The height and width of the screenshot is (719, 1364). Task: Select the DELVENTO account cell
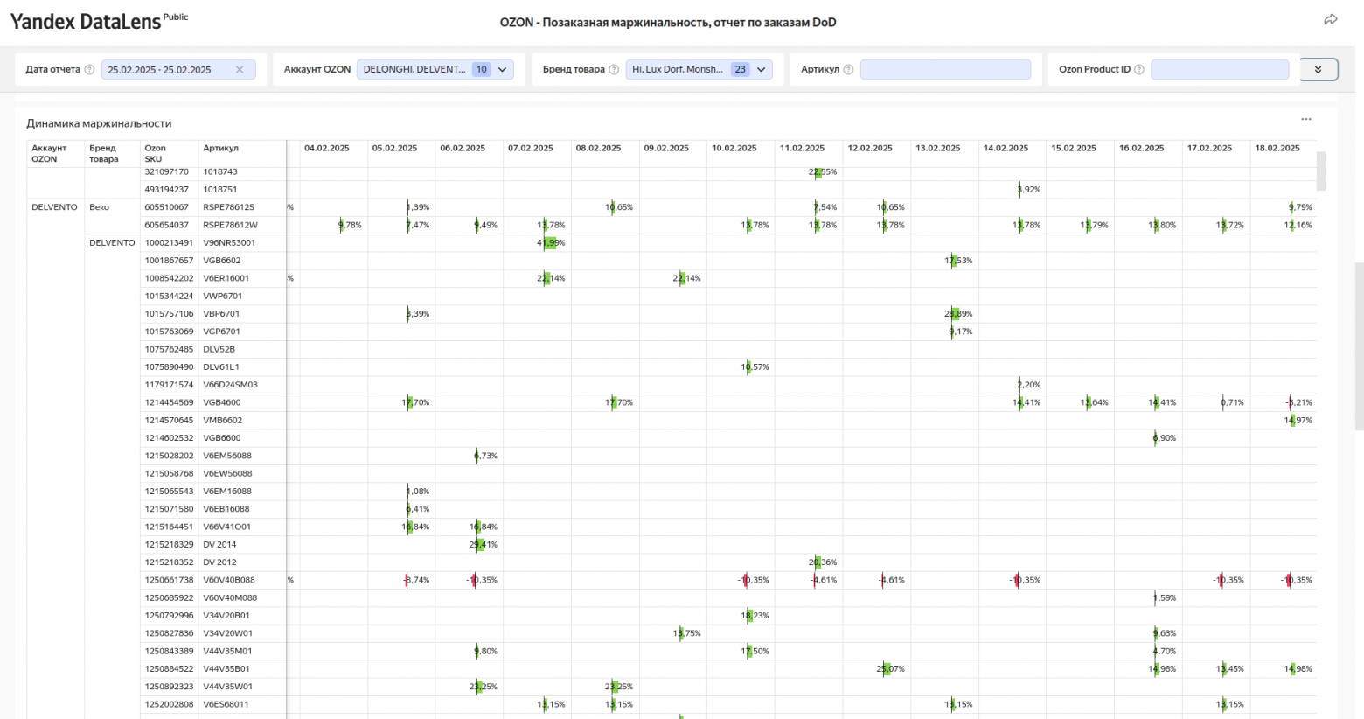tap(54, 207)
